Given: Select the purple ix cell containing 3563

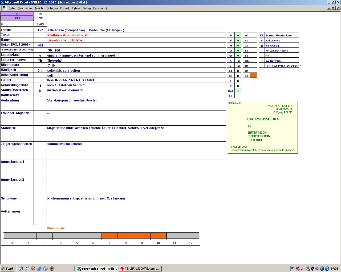Looking at the screenshot, I should click(17, 18).
